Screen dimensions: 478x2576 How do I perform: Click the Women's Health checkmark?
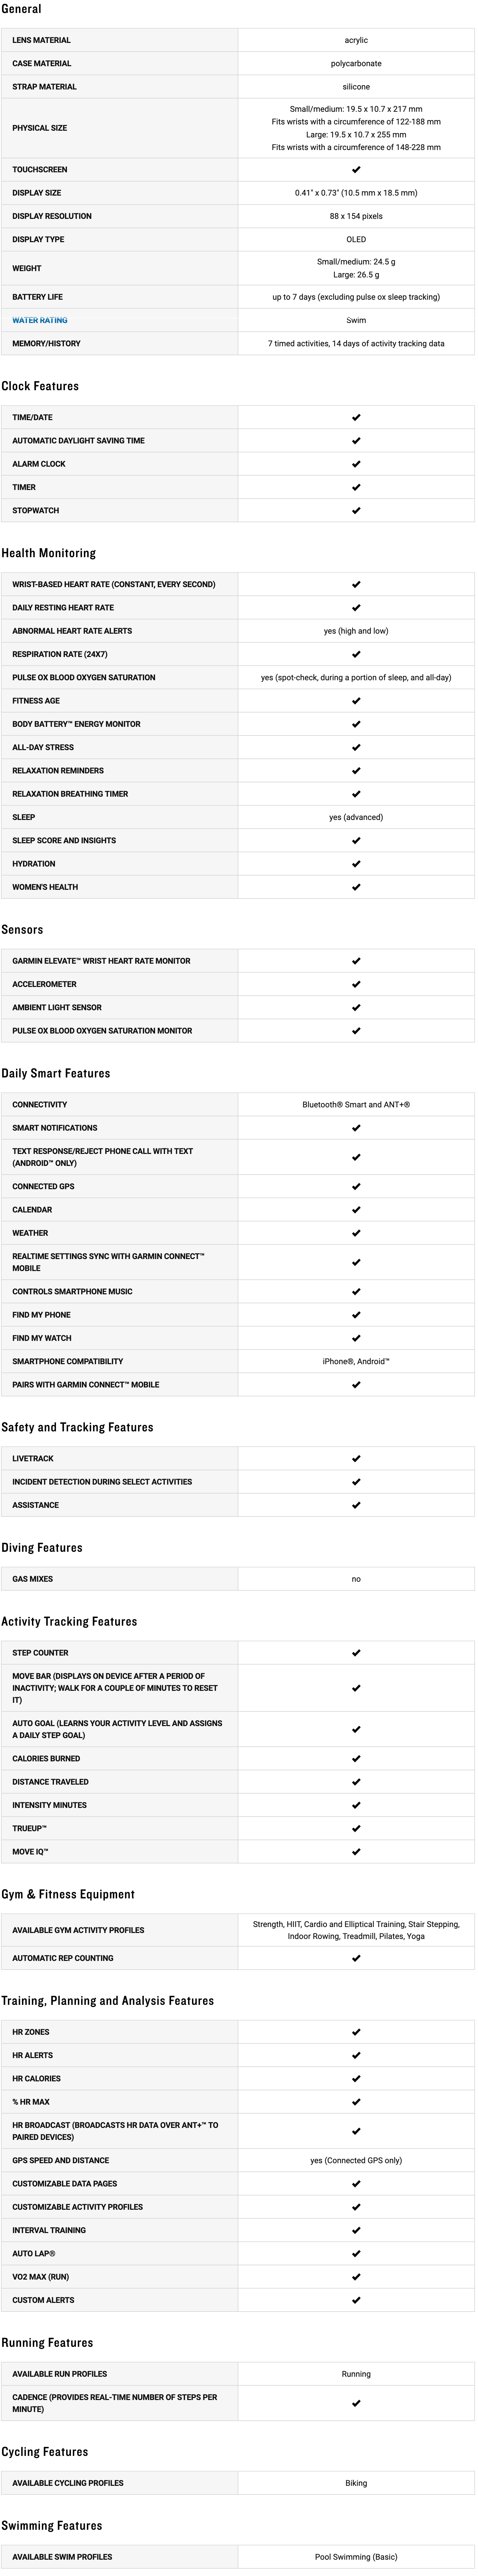[x=356, y=887]
